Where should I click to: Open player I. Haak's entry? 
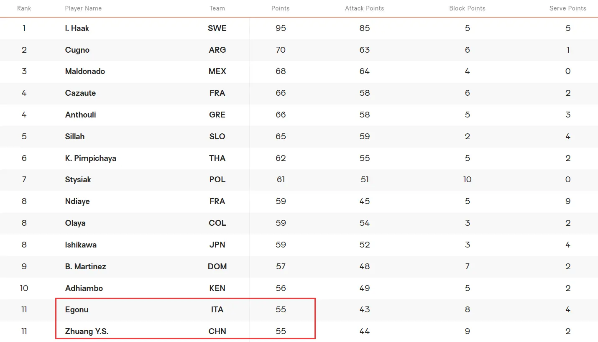[77, 28]
